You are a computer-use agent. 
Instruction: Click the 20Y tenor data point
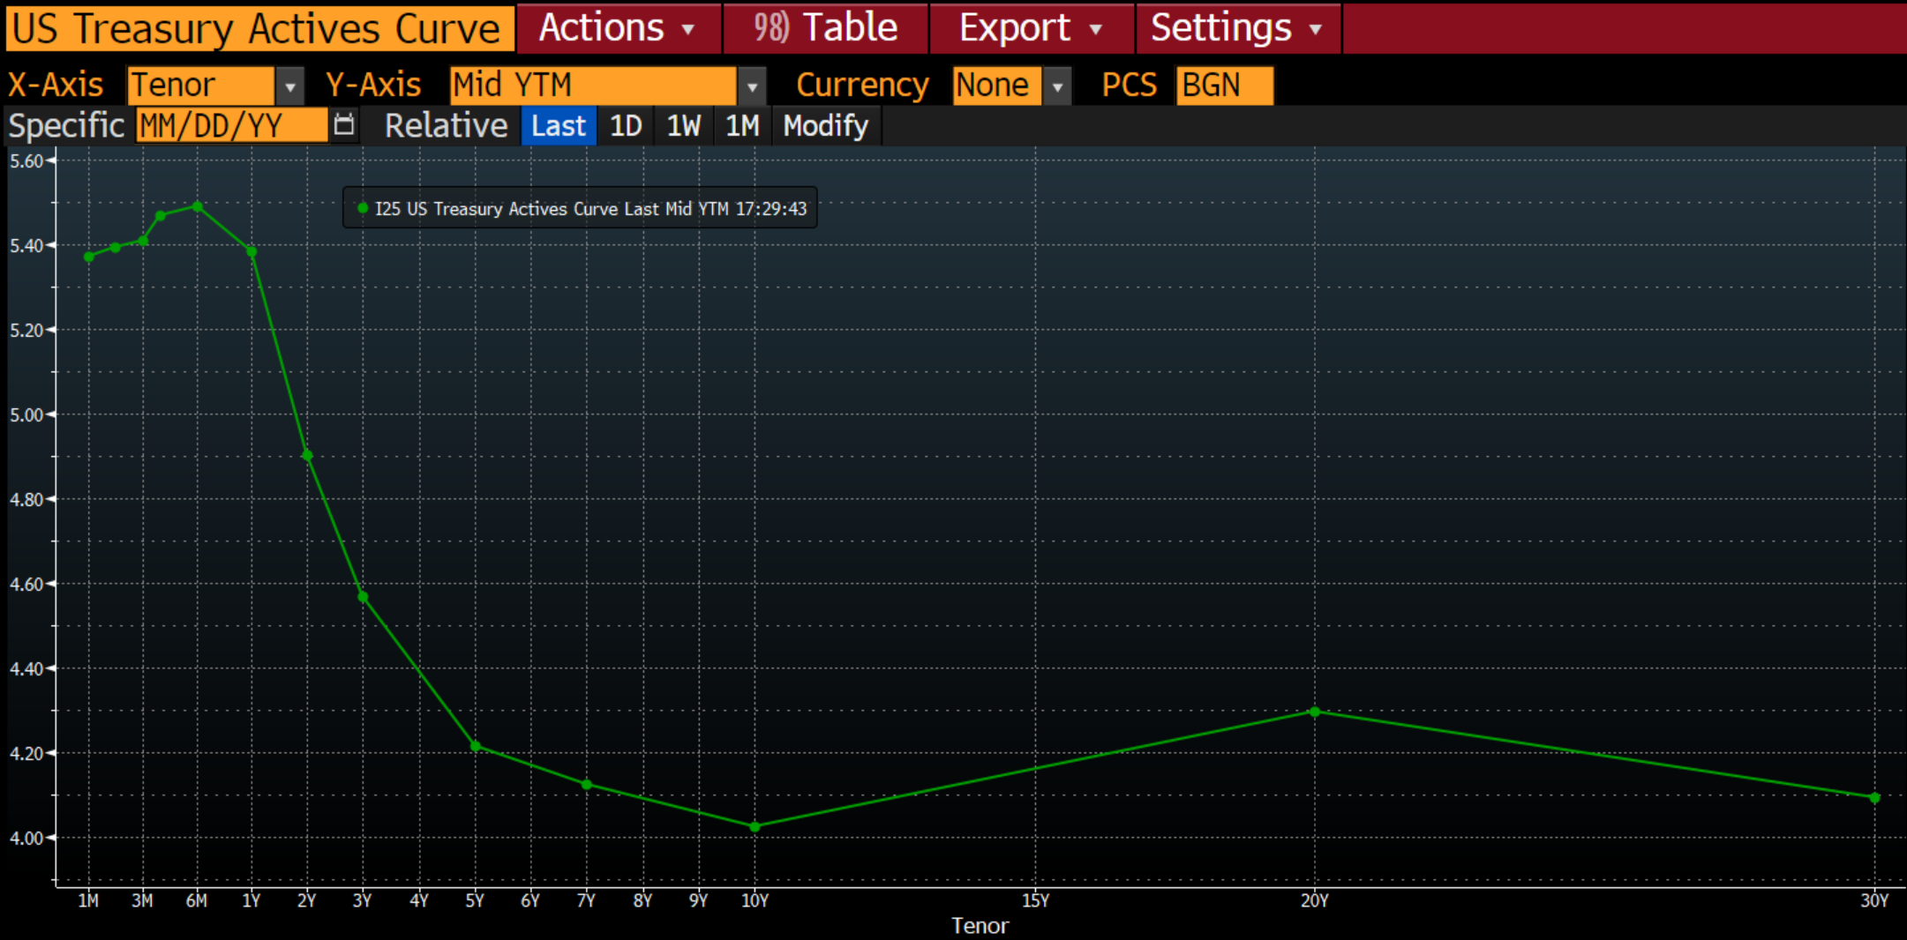coord(1315,712)
